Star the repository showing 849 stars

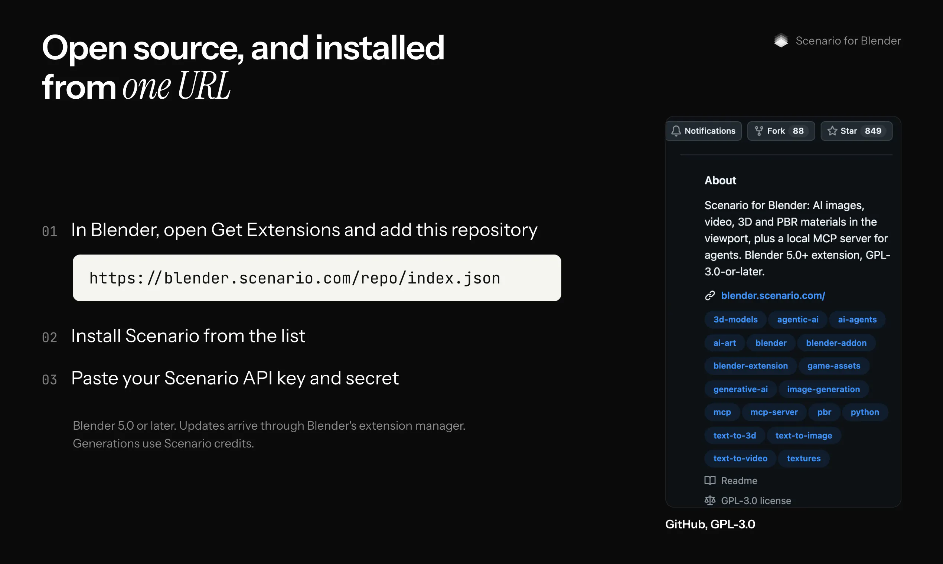[856, 131]
